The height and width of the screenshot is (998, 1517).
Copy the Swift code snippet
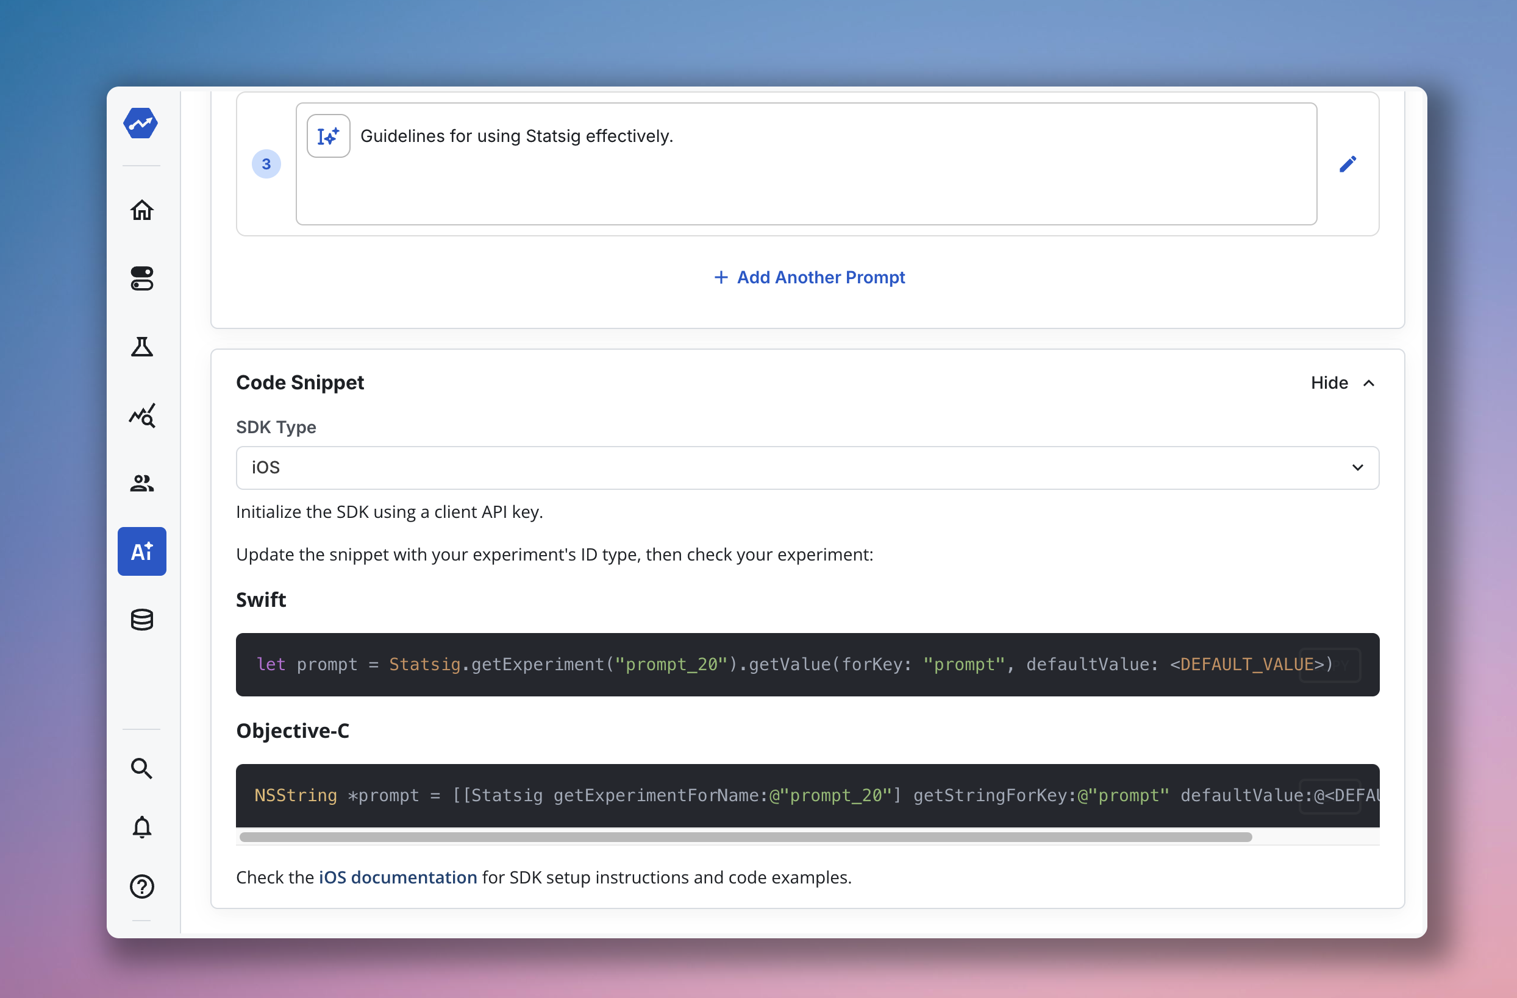[x=1330, y=665]
